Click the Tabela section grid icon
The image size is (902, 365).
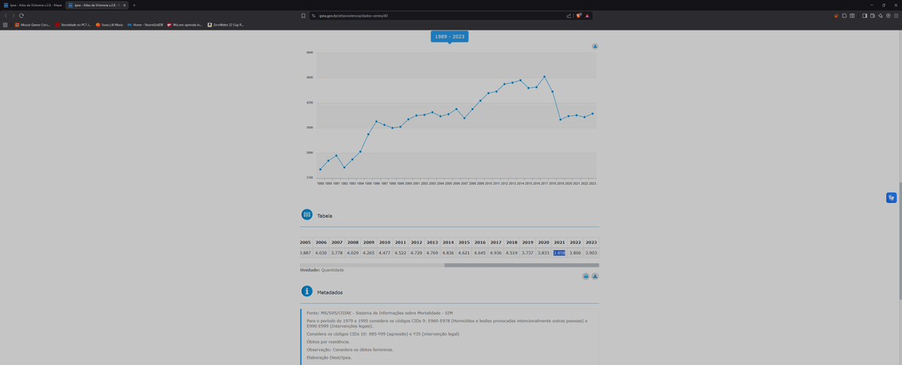[x=307, y=215]
